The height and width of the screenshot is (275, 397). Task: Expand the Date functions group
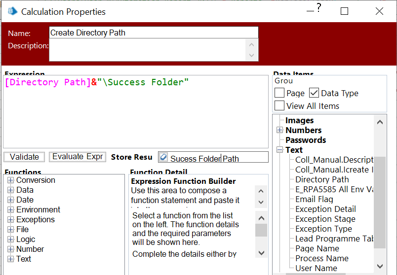click(x=11, y=200)
